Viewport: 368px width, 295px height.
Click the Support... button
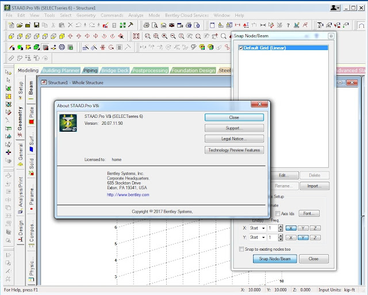coord(234,128)
